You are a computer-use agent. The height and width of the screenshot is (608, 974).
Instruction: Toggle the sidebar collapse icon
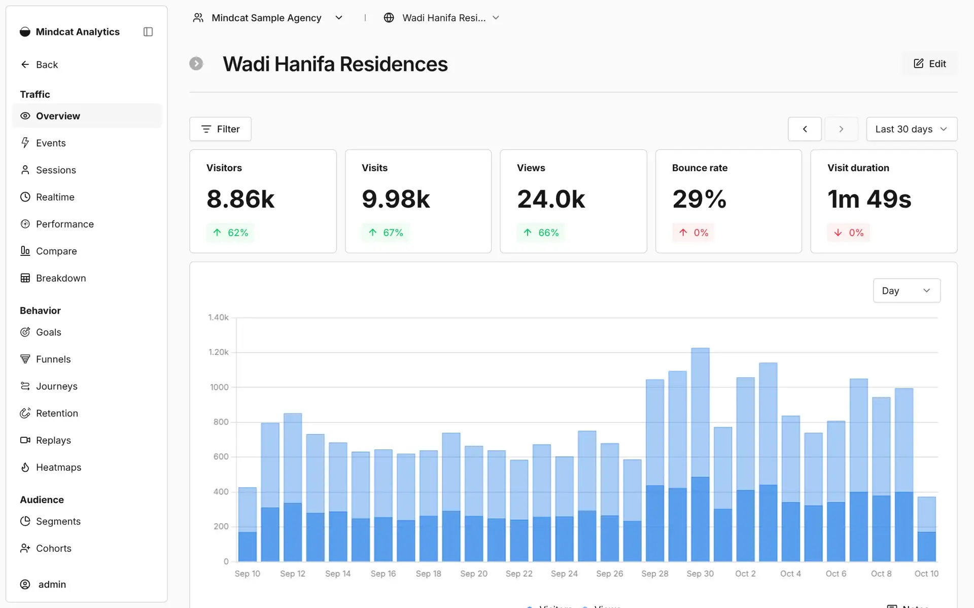(x=148, y=32)
